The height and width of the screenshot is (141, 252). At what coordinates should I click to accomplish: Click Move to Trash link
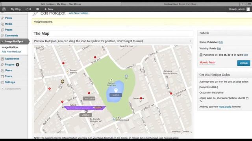[x=208, y=63]
